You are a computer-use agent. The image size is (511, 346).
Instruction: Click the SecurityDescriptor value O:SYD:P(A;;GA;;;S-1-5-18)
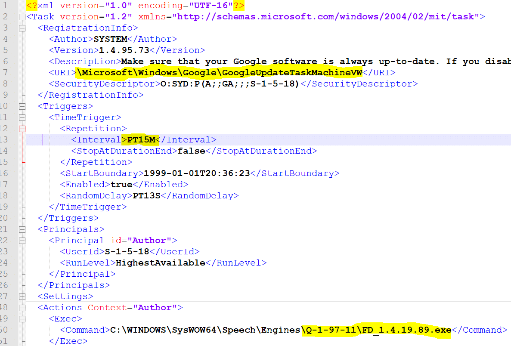pos(230,84)
